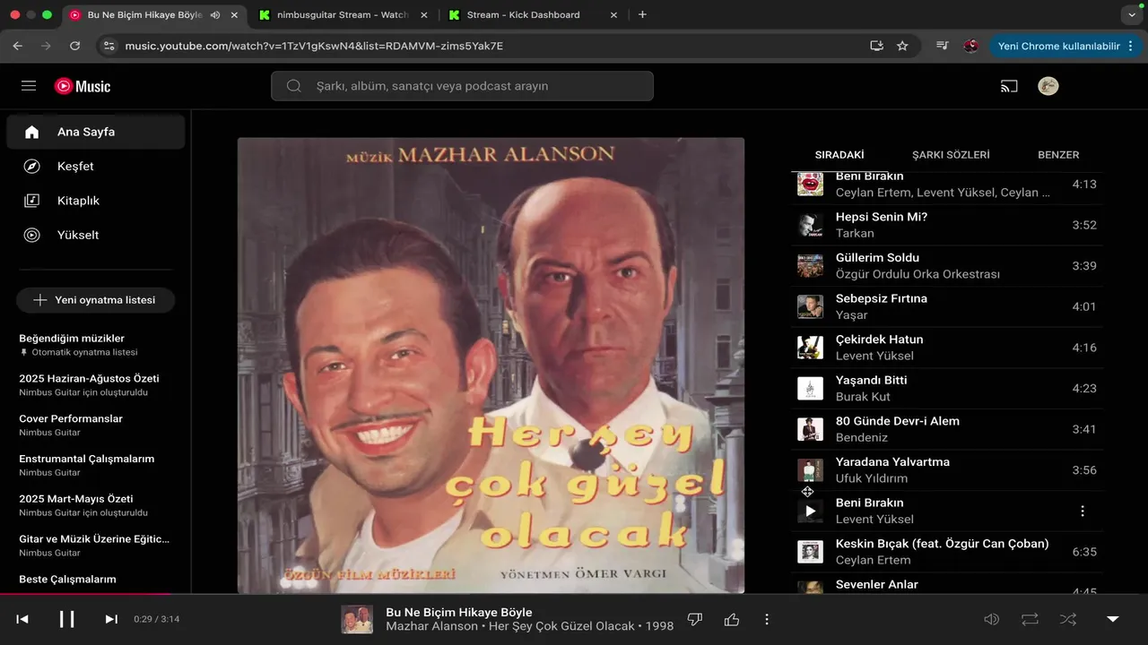Reload the page in Chrome
The width and height of the screenshot is (1148, 645).
(x=74, y=46)
